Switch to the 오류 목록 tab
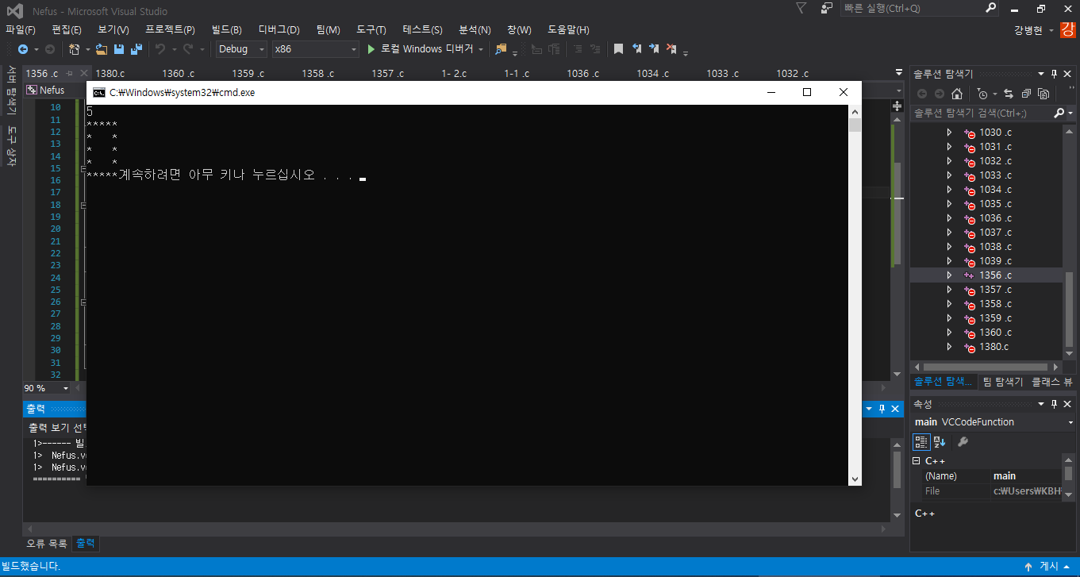This screenshot has width=1080, height=577. pyautogui.click(x=47, y=544)
